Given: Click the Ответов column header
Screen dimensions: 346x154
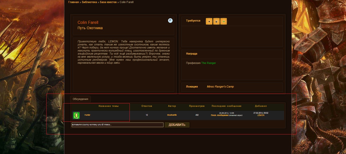Looking at the screenshot, I should [147, 106].
